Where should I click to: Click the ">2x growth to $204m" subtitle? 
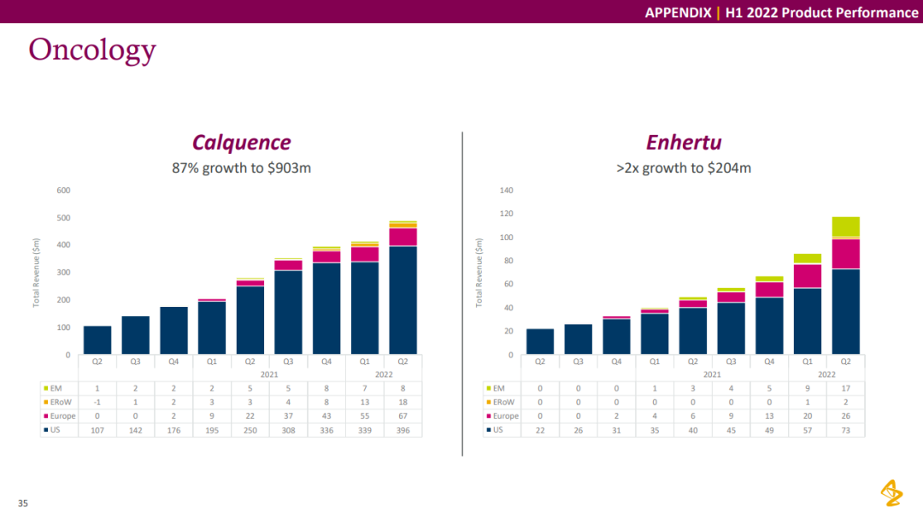point(684,168)
